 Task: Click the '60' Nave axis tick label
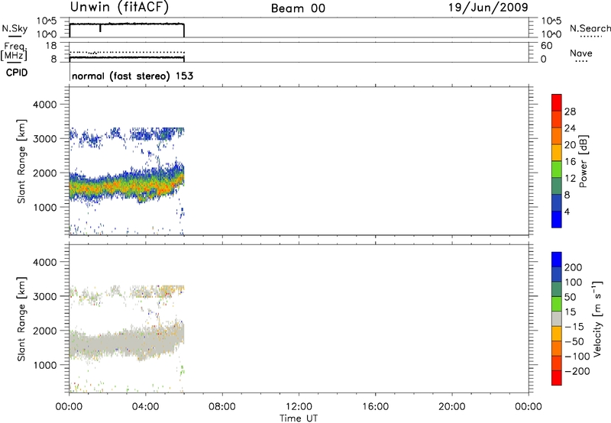coord(547,46)
